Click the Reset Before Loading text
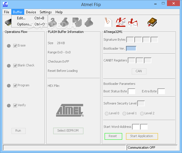 tap(63, 71)
